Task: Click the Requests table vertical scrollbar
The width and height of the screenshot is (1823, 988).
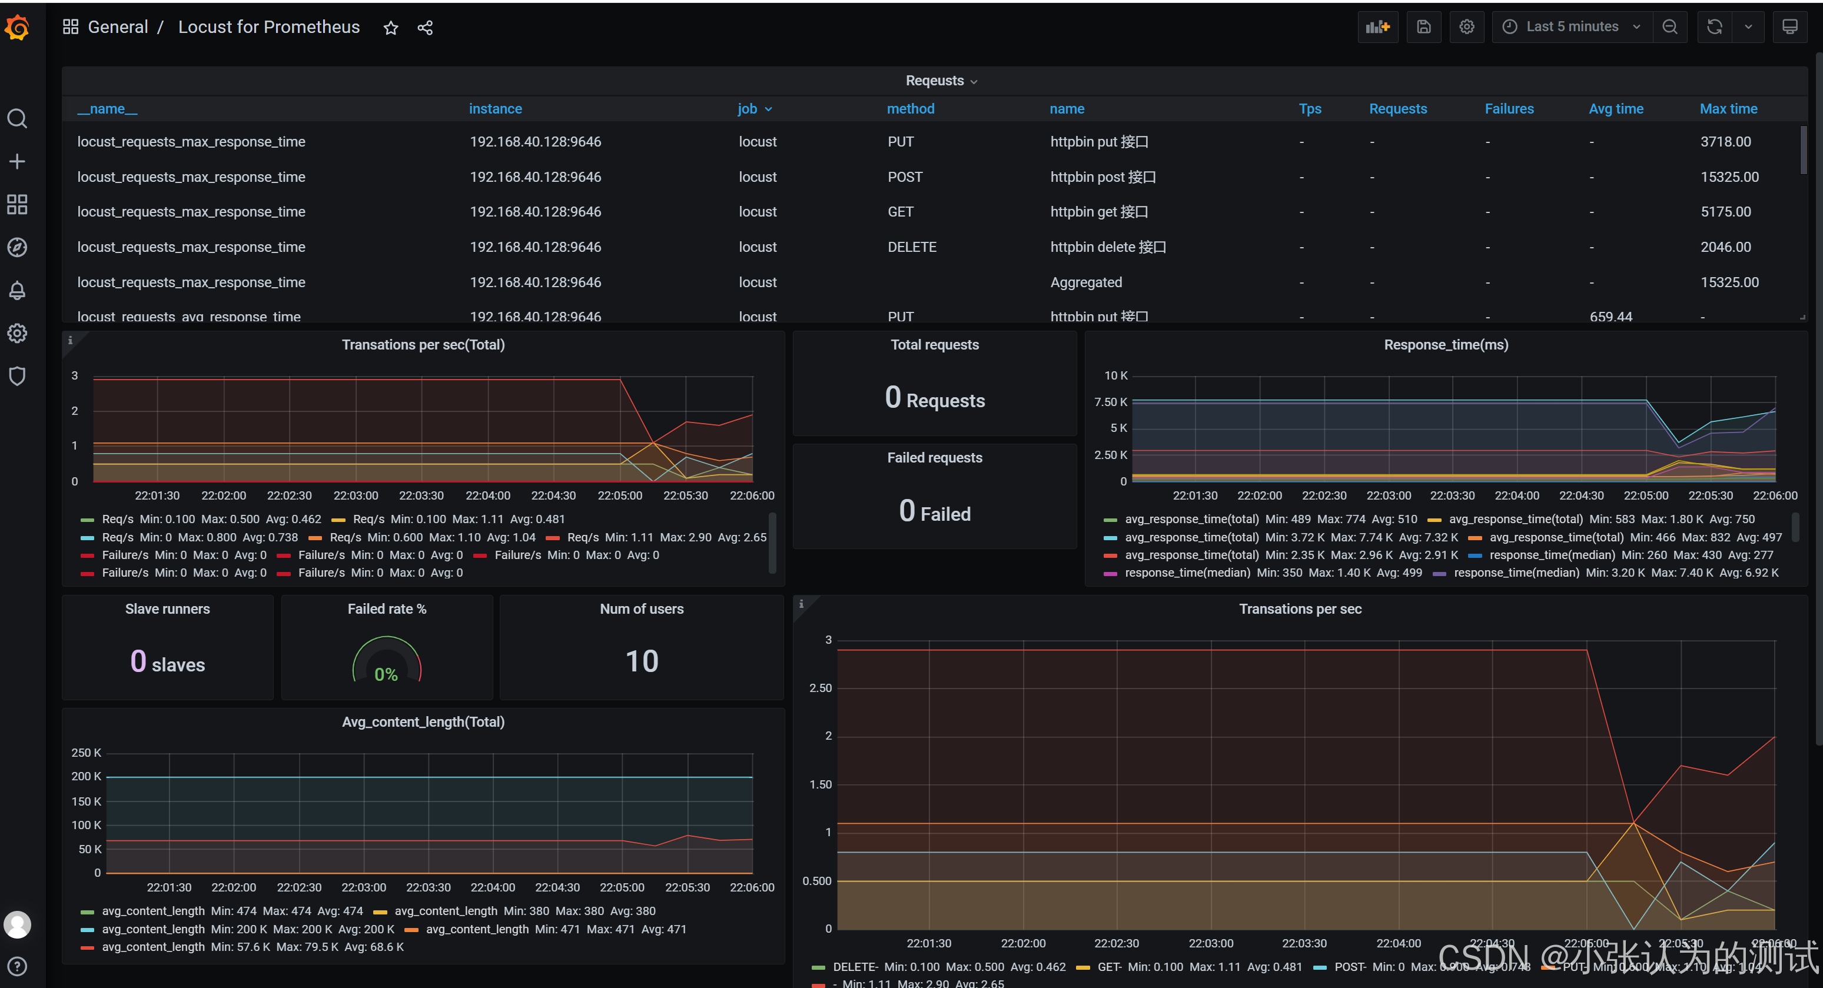Action: coord(1803,151)
